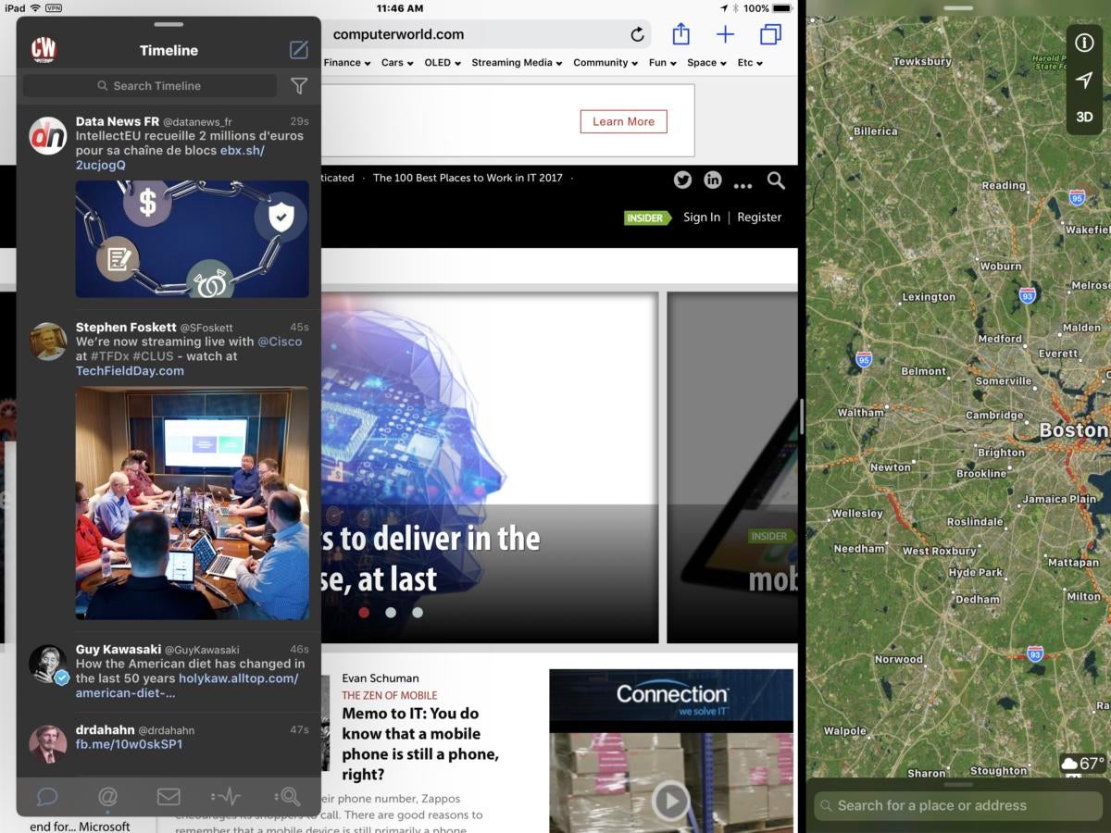Compose a new tweet in Timeline panel
Viewport: 1111px width, 833px height.
coord(298,50)
